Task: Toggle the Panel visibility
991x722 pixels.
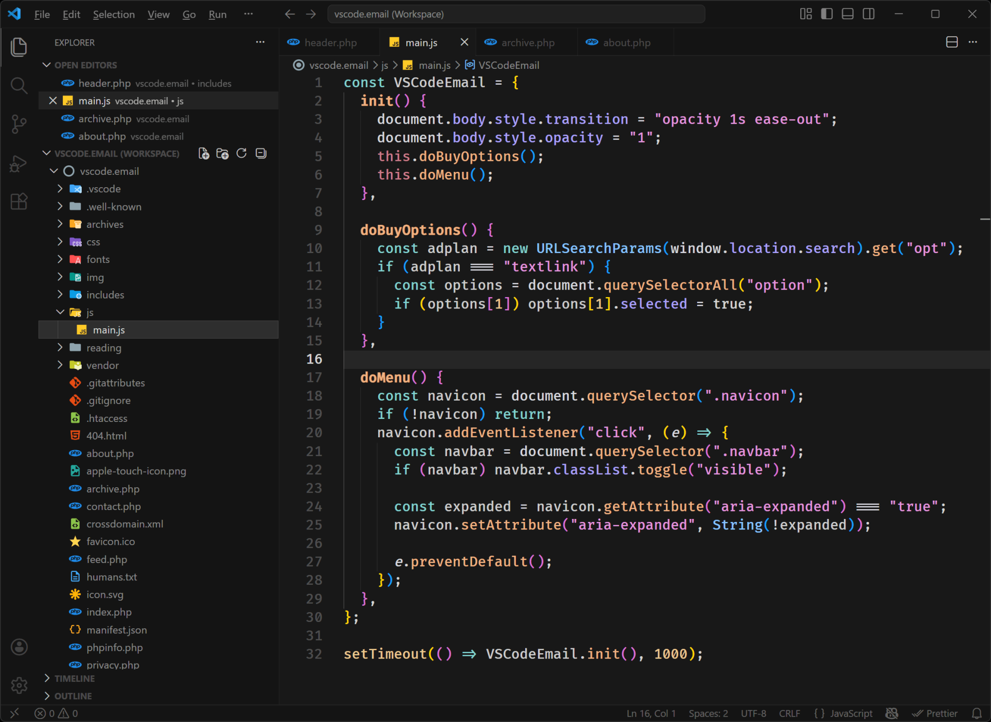Action: click(x=847, y=14)
